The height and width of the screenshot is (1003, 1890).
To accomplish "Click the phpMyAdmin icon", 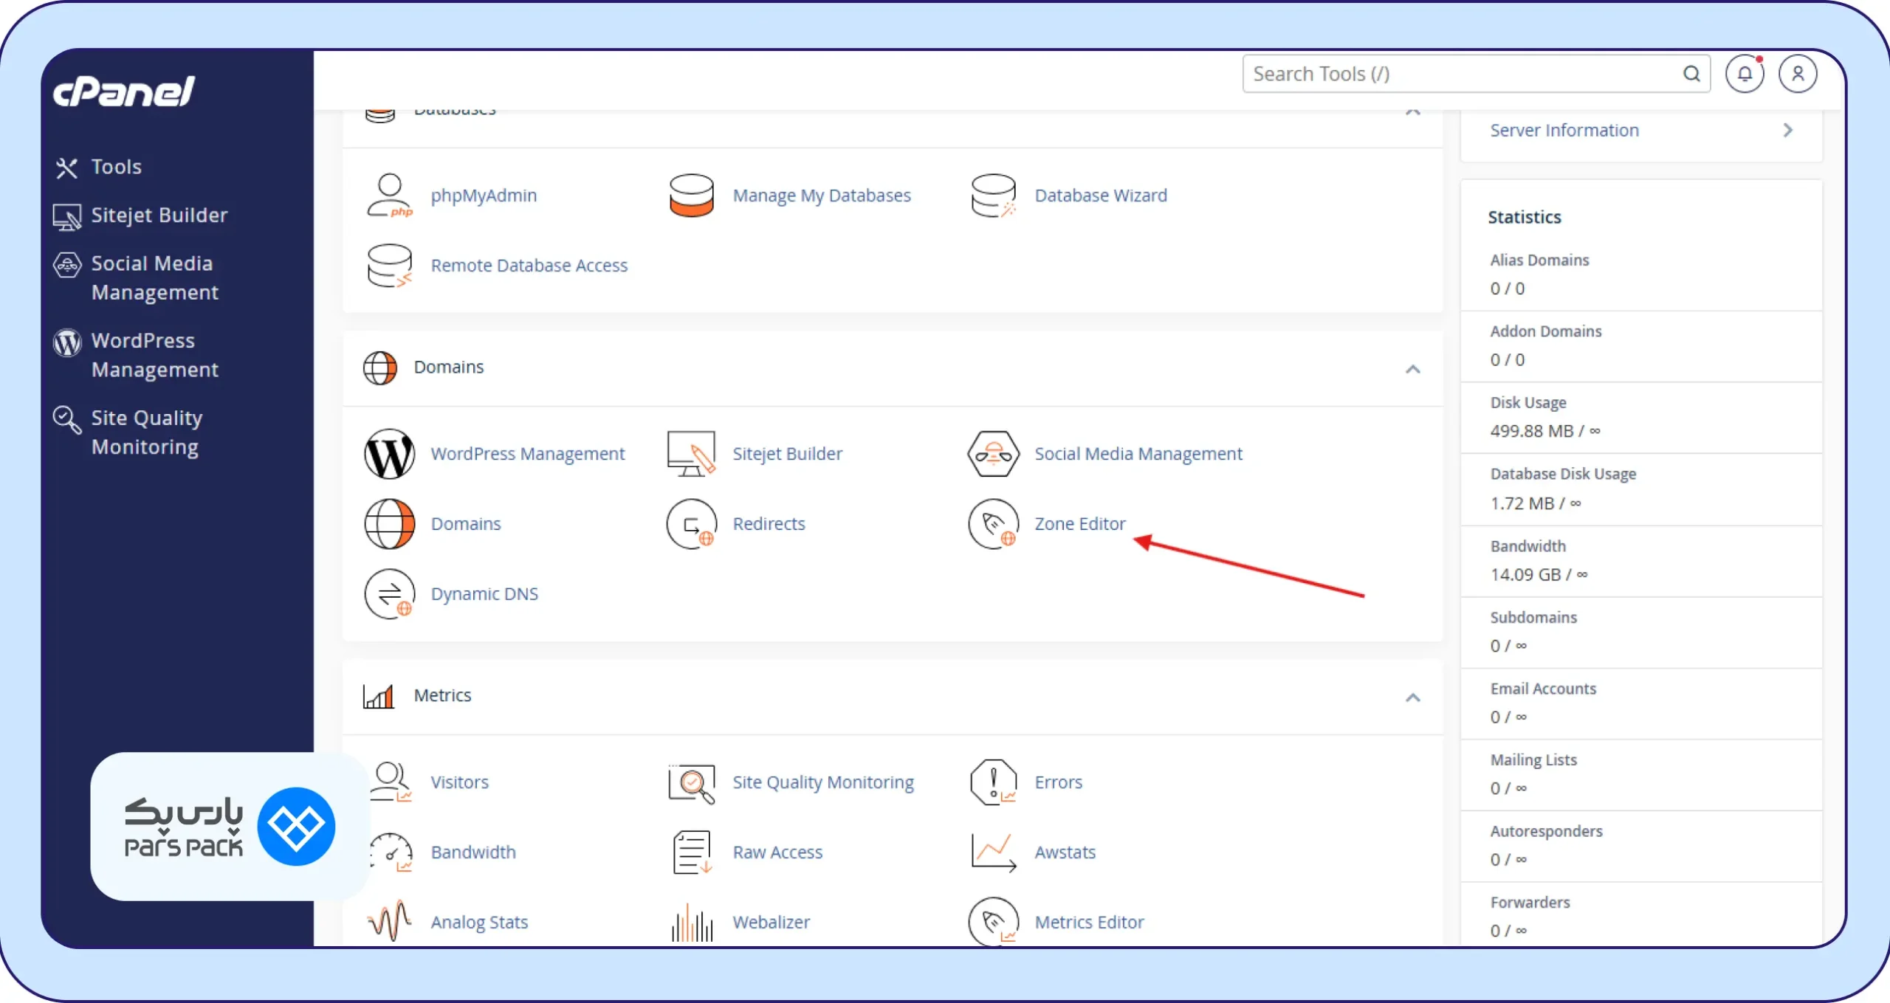I will pyautogui.click(x=389, y=196).
